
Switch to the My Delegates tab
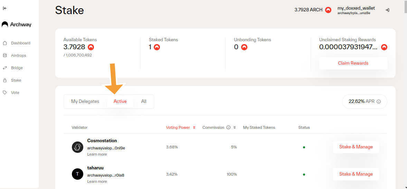(85, 102)
